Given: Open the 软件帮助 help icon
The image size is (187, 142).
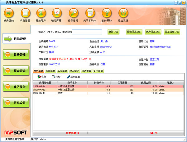Looking at the screenshot, I should coord(107,14).
